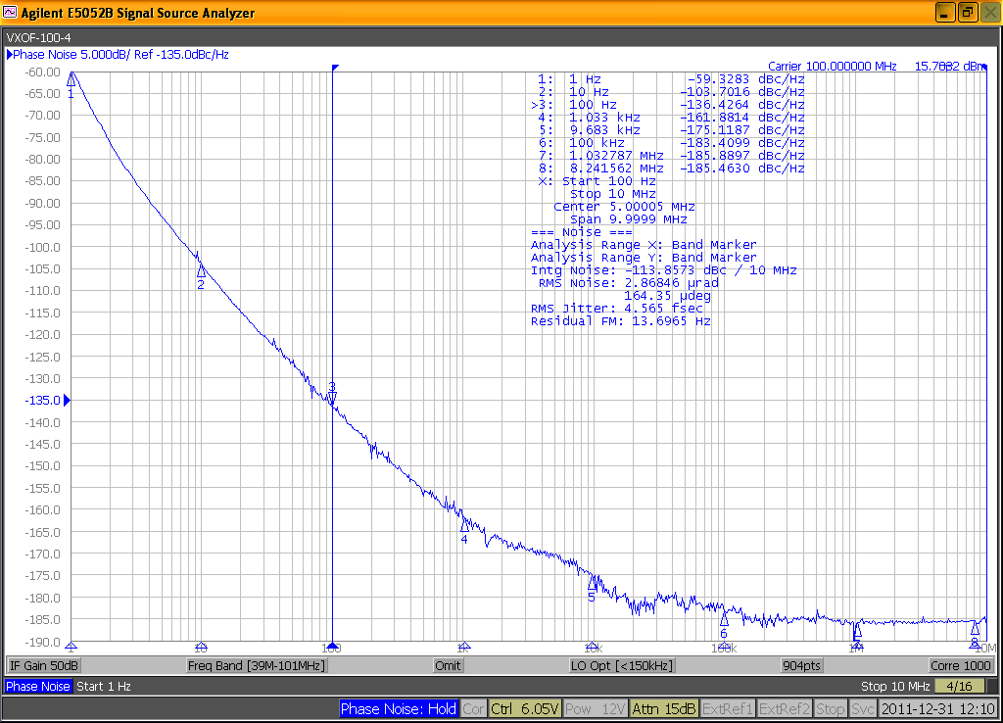The height and width of the screenshot is (723, 1003).
Task: Click the 2011-12-31 12:10 date and time
Action: click(x=937, y=709)
